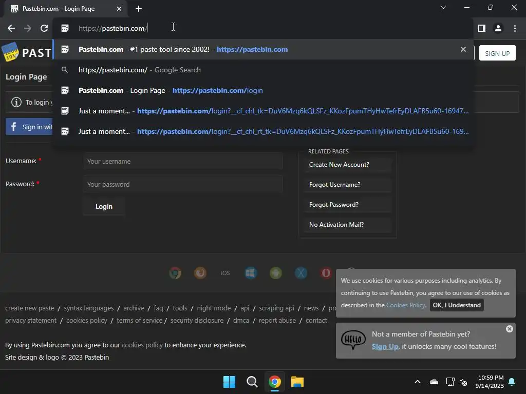Screen dimensions: 526x394
Task: Select the 'Pastebin.com - #1 paste tool' suggestion
Action: tap(263, 49)
